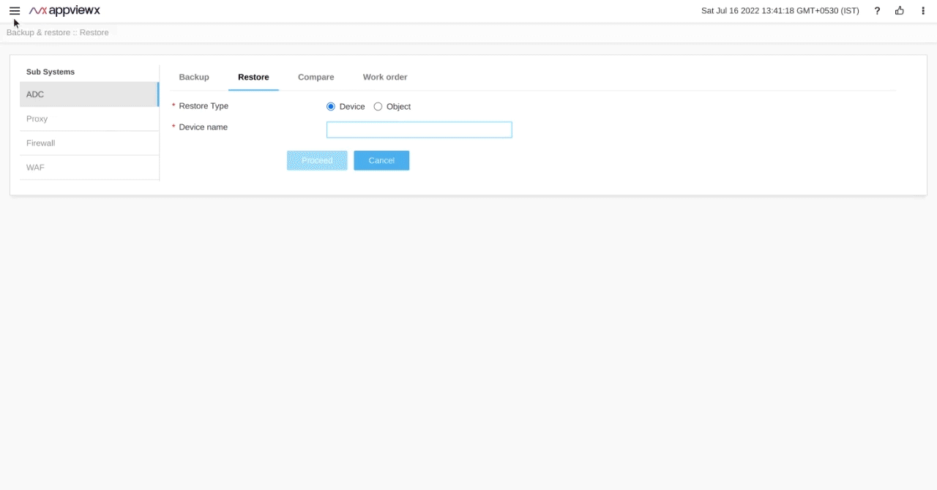Open the hamburger navigation menu
The width and height of the screenshot is (937, 490).
pos(15,10)
